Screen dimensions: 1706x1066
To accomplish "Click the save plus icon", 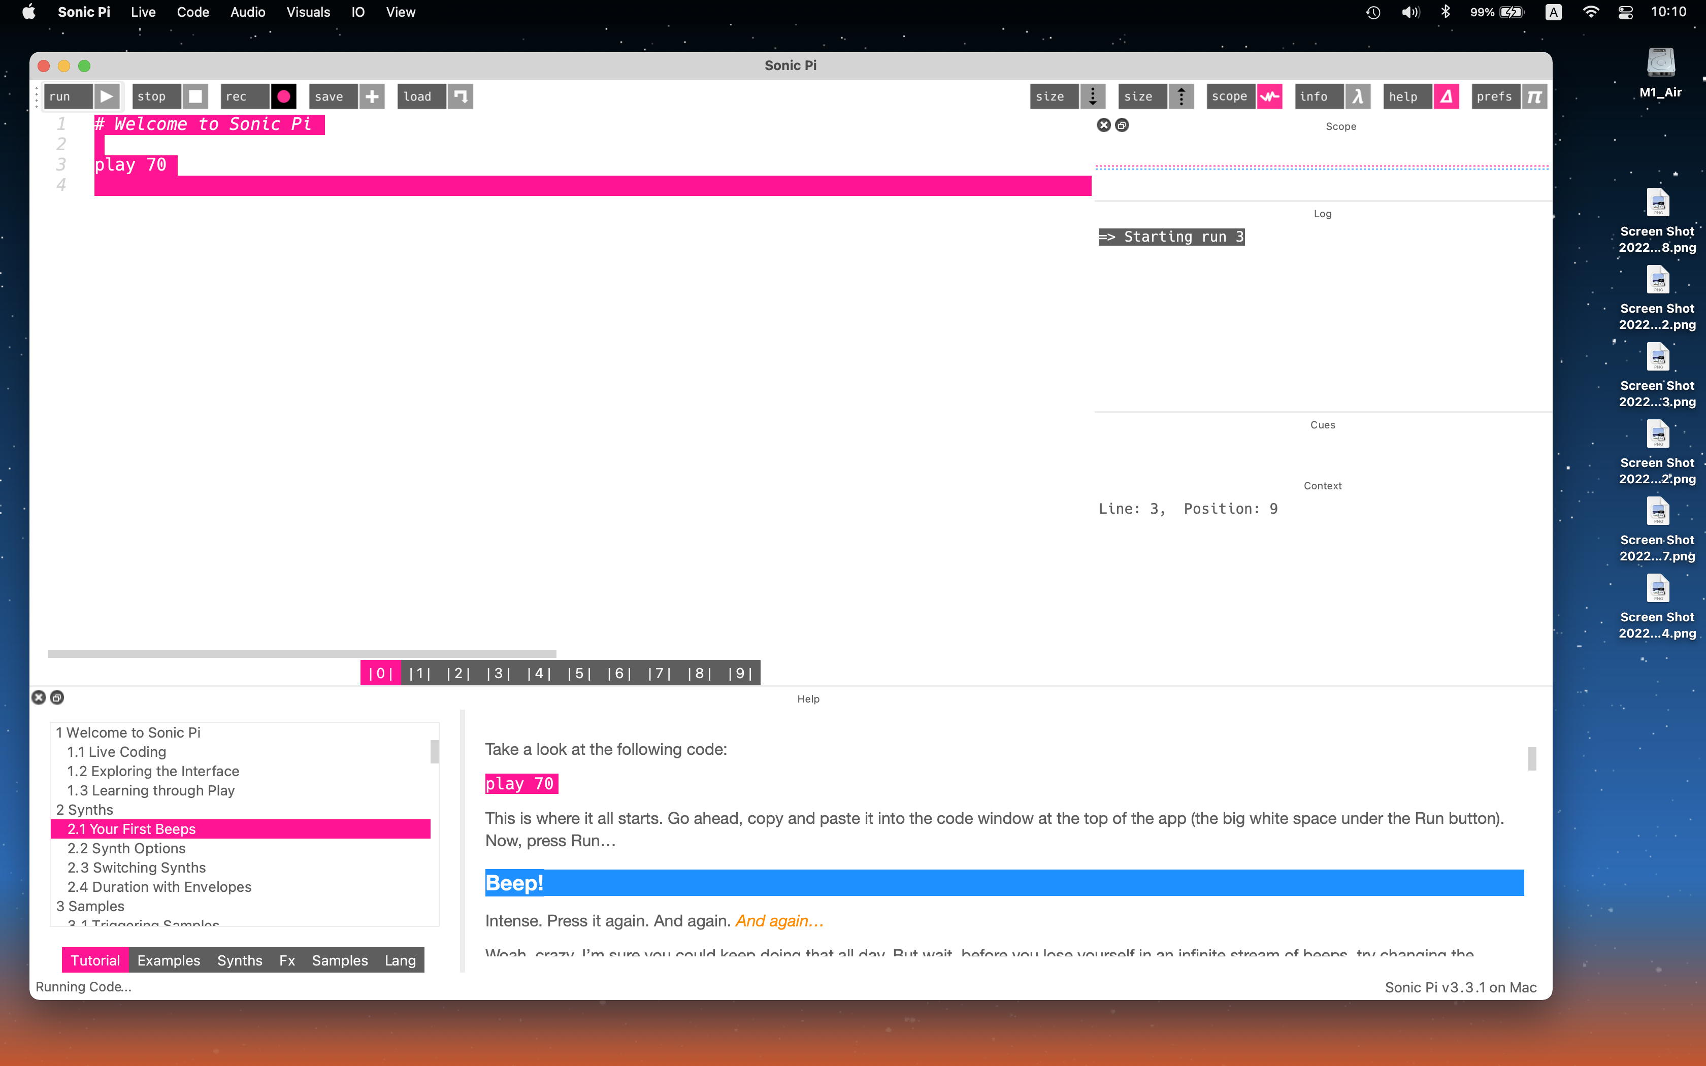I will click(372, 96).
